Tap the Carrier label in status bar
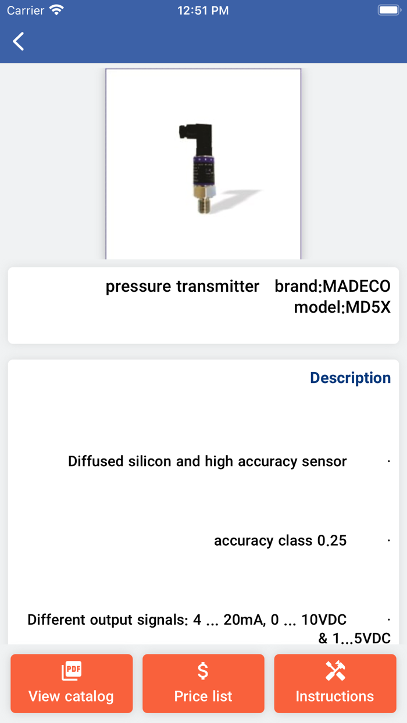 pos(26,10)
